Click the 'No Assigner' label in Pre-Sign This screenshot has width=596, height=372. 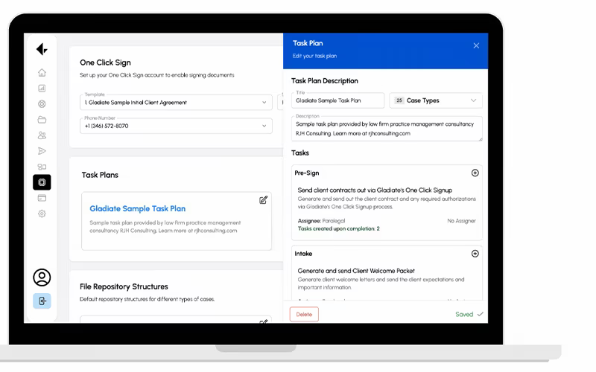click(x=461, y=220)
